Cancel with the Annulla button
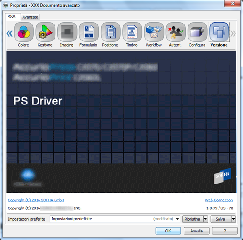243x240 pixels. click(x=196, y=231)
